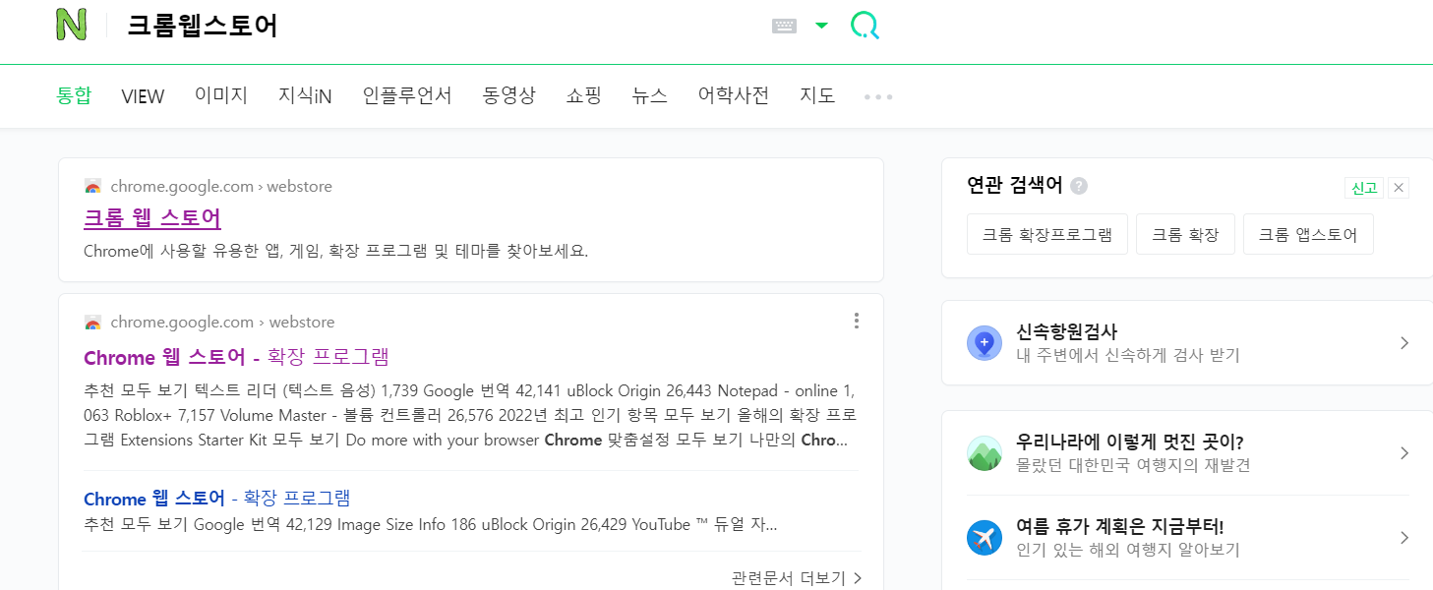Switch to the 동영상 tab

pos(509,95)
